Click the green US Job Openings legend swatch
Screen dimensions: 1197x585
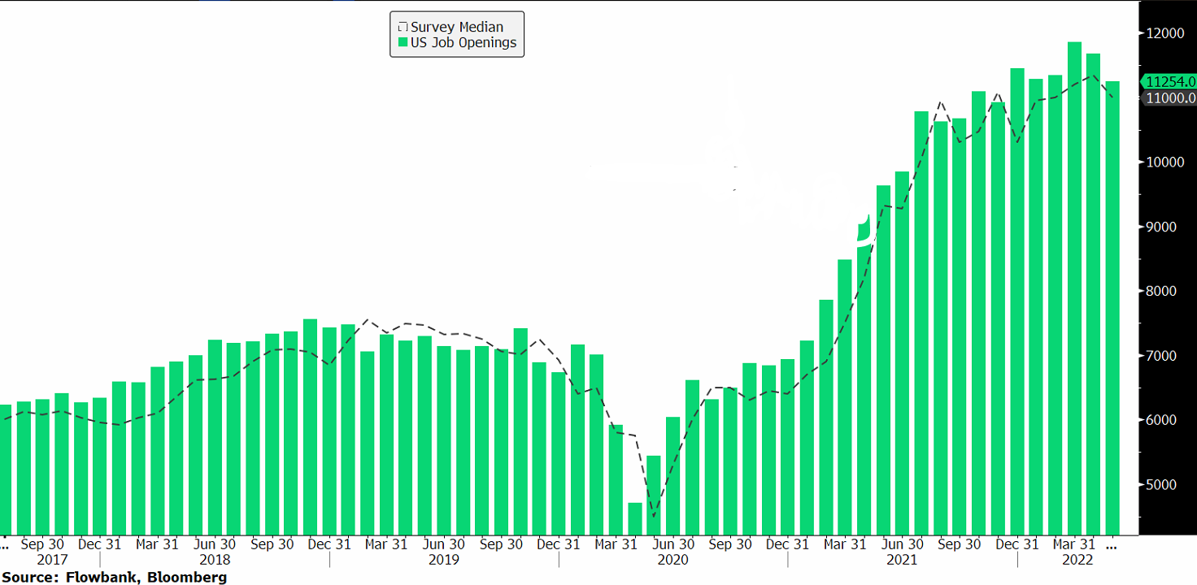(403, 43)
